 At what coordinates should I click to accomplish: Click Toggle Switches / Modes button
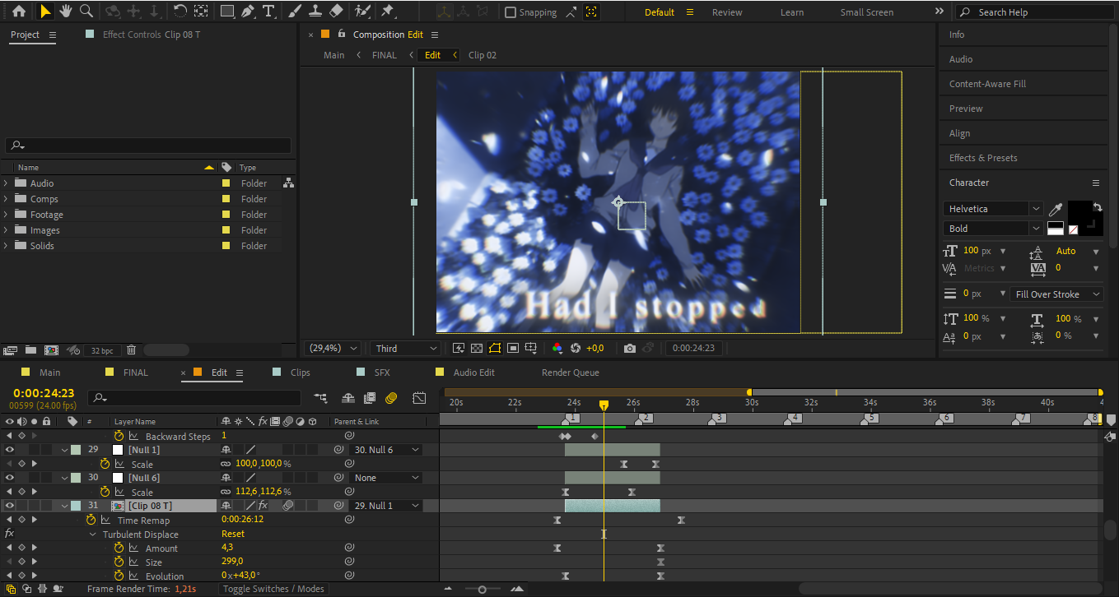(x=273, y=589)
